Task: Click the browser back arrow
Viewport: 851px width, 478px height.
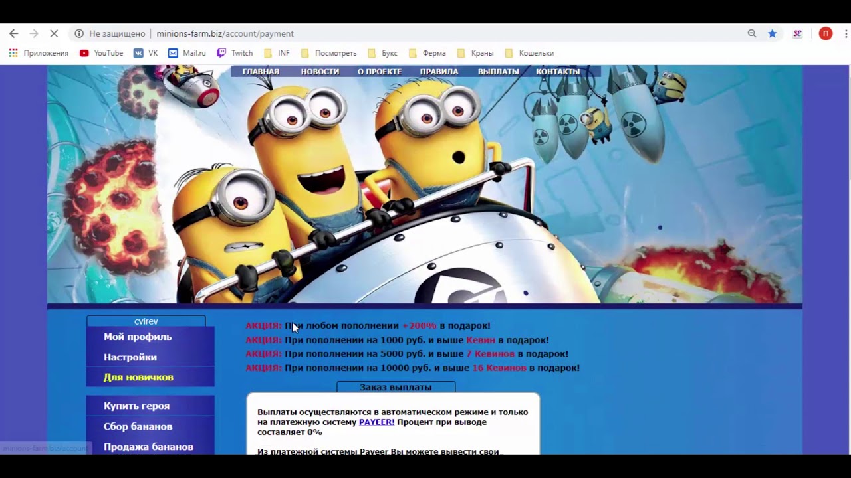Action: click(x=13, y=33)
